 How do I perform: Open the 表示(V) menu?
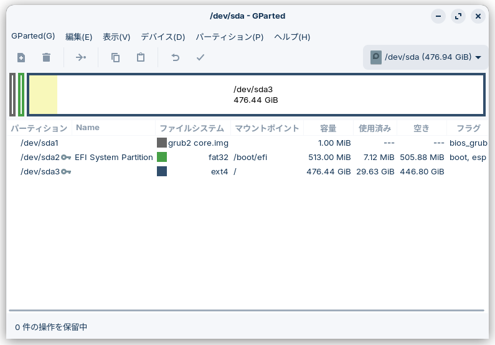click(x=116, y=37)
